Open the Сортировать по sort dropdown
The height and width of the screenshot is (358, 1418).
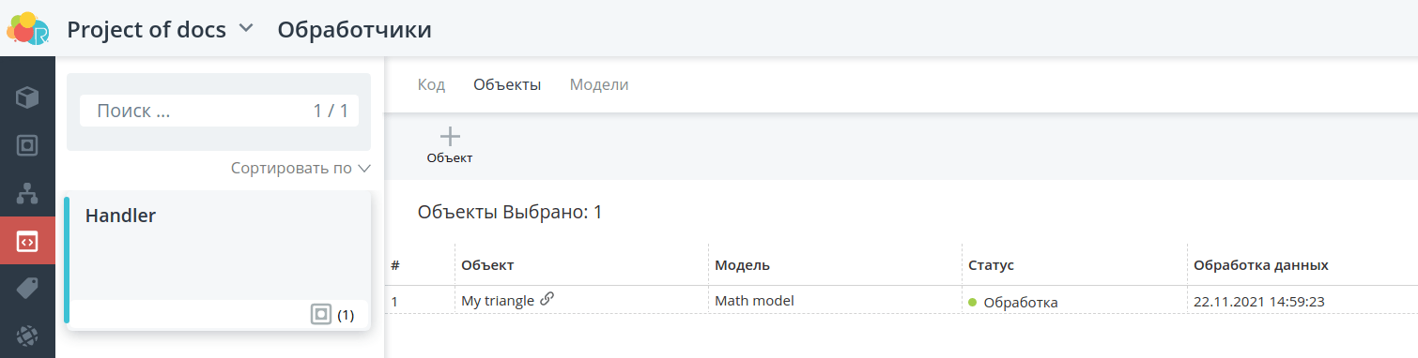(x=301, y=169)
